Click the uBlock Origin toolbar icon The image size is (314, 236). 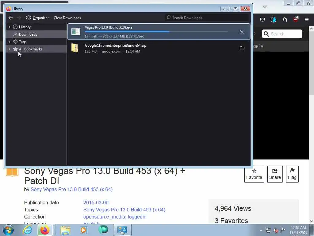click(296, 19)
